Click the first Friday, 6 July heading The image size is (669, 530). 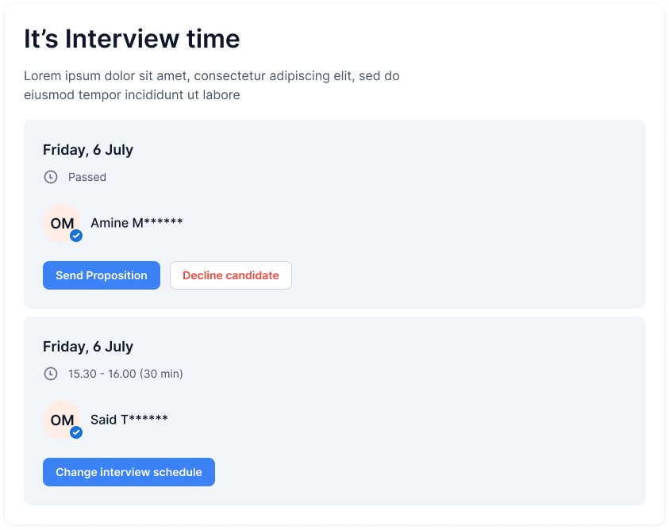point(88,150)
